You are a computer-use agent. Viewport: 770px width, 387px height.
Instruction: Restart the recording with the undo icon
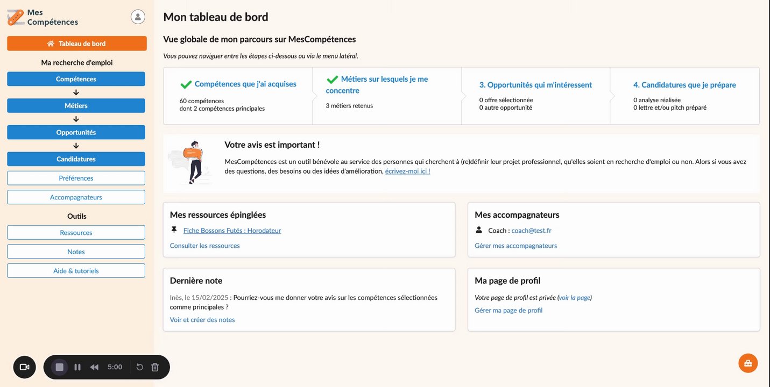pyautogui.click(x=139, y=367)
